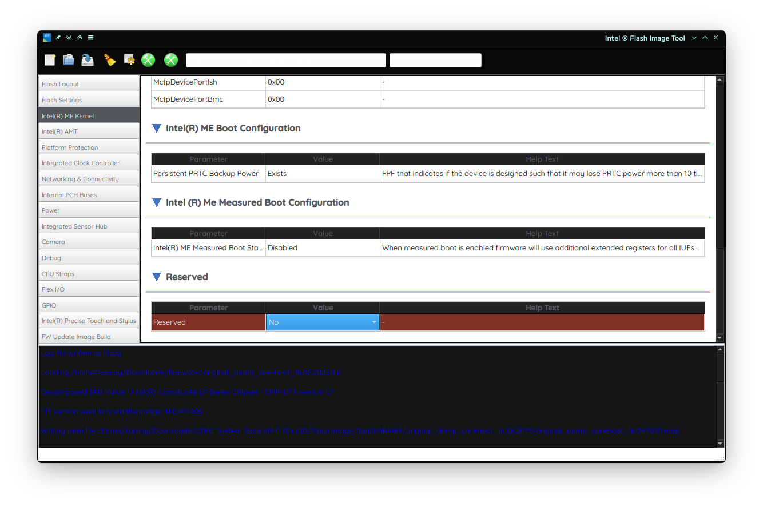763x507 pixels.
Task: Click the Exists value of Persistent PRTC Backup Power
Action: [x=323, y=174]
